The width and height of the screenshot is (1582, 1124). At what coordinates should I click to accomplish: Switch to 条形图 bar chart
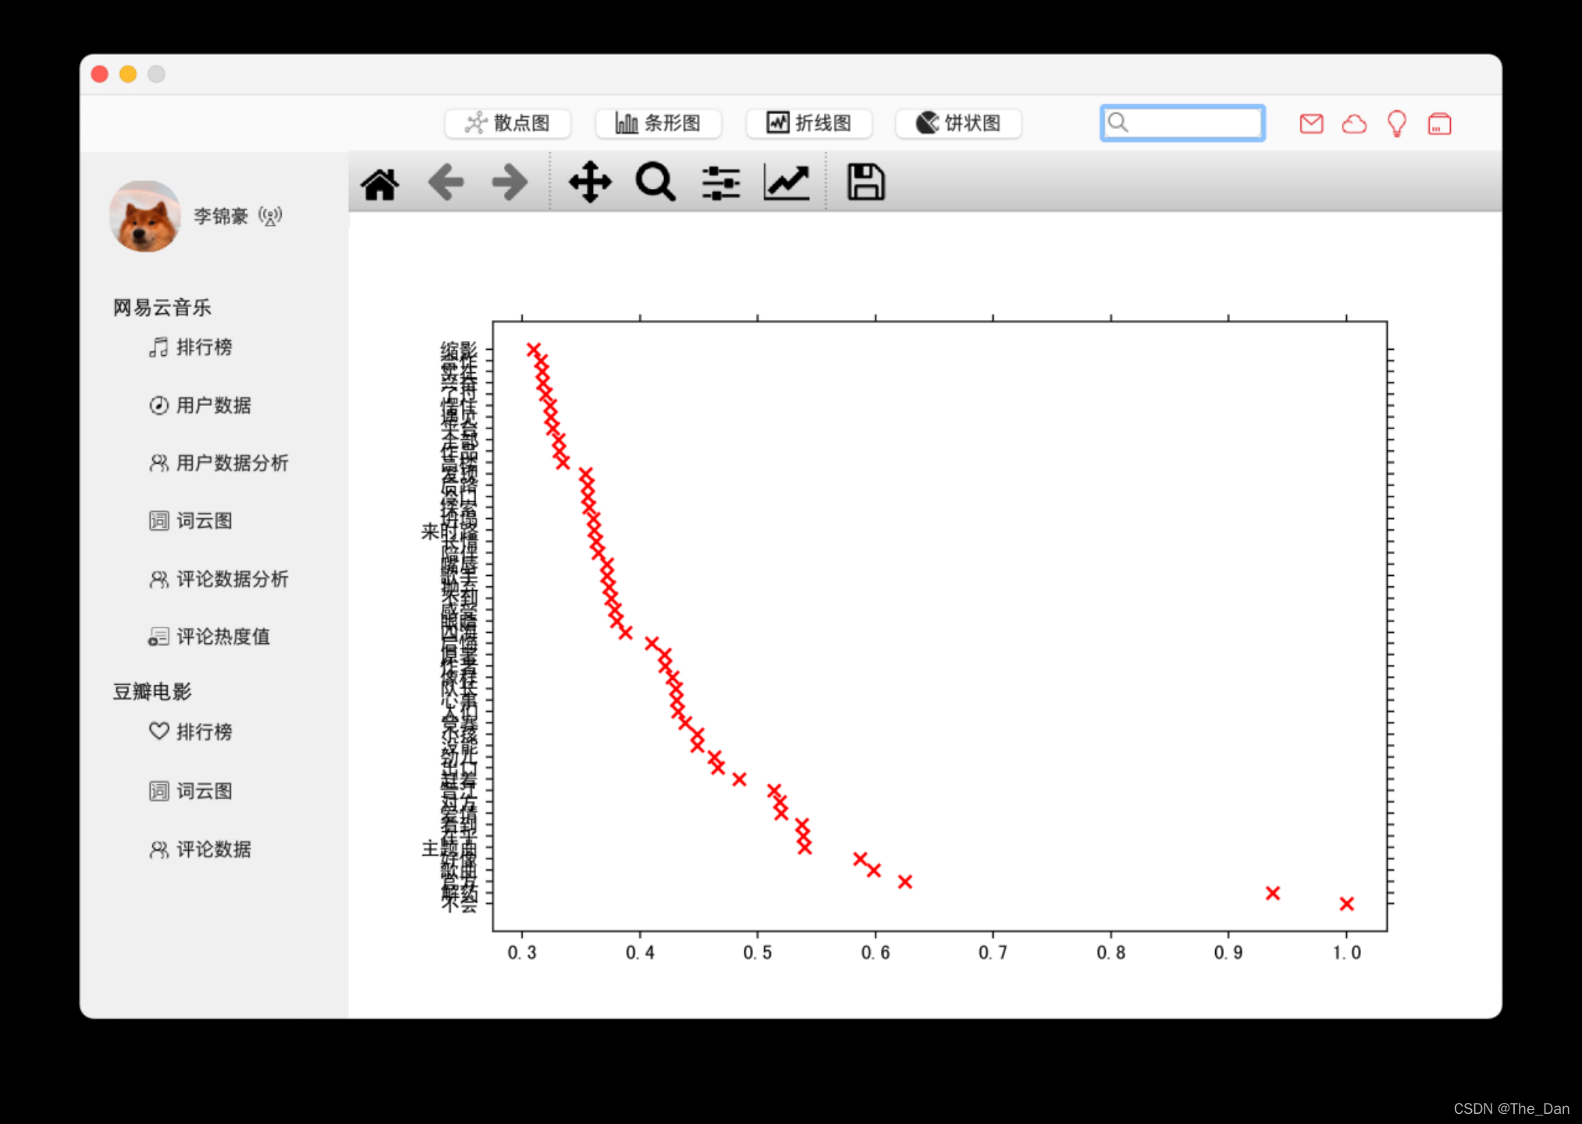(x=658, y=123)
